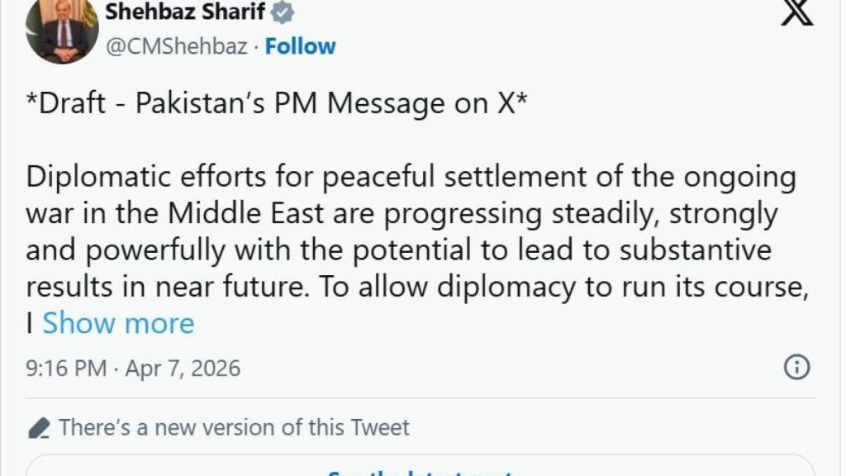Open the tweet info circle icon
Image resolution: width=846 pixels, height=476 pixels.
pyautogui.click(x=796, y=368)
